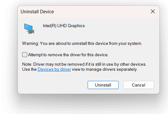Dismiss the dialog with Cancel
Image resolution: width=168 pixels, height=114 pixels.
coord(139,85)
